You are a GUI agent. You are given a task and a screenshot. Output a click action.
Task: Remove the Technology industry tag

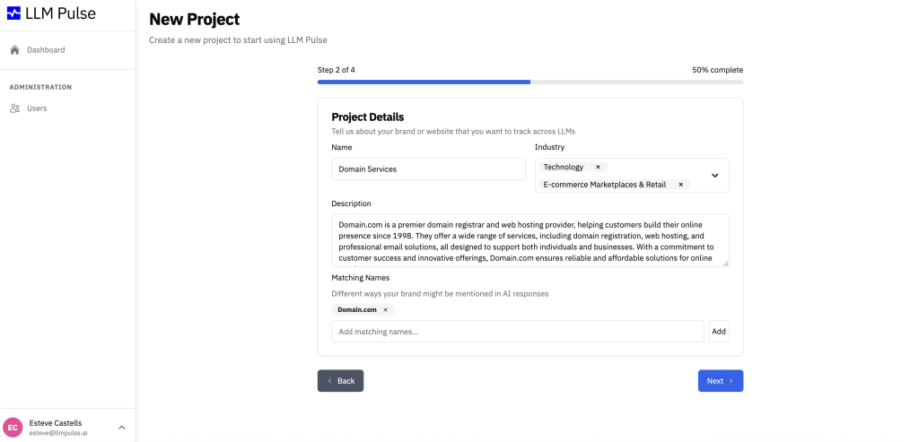pyautogui.click(x=598, y=167)
